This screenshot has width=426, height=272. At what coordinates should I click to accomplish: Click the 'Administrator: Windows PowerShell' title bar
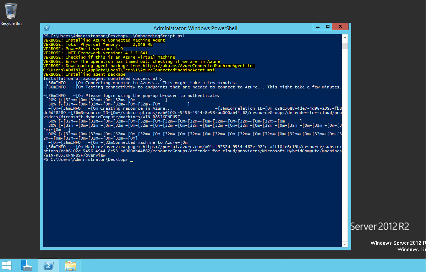195,28
